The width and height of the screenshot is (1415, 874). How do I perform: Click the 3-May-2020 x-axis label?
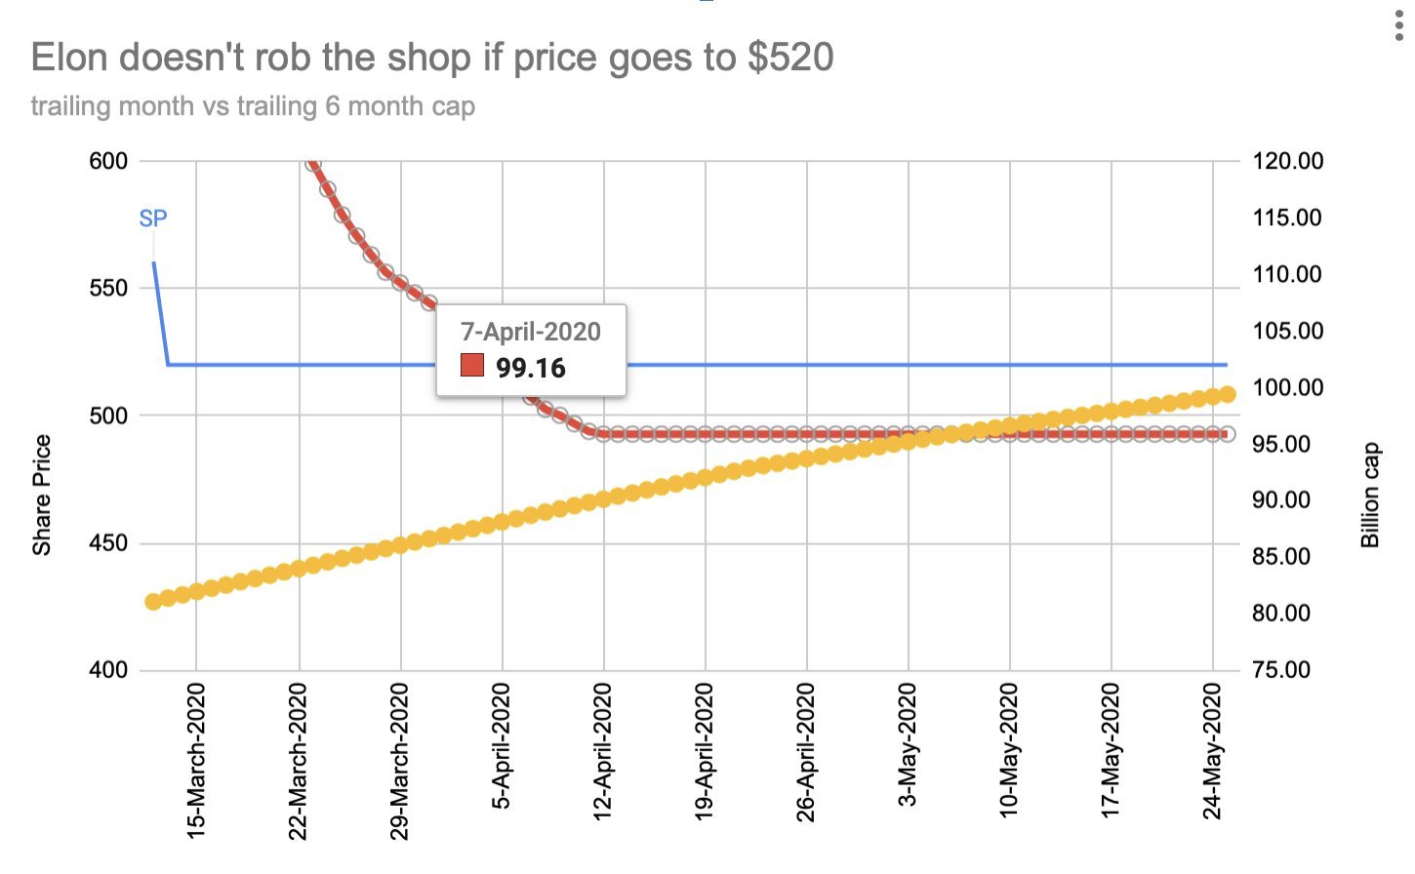(x=908, y=746)
